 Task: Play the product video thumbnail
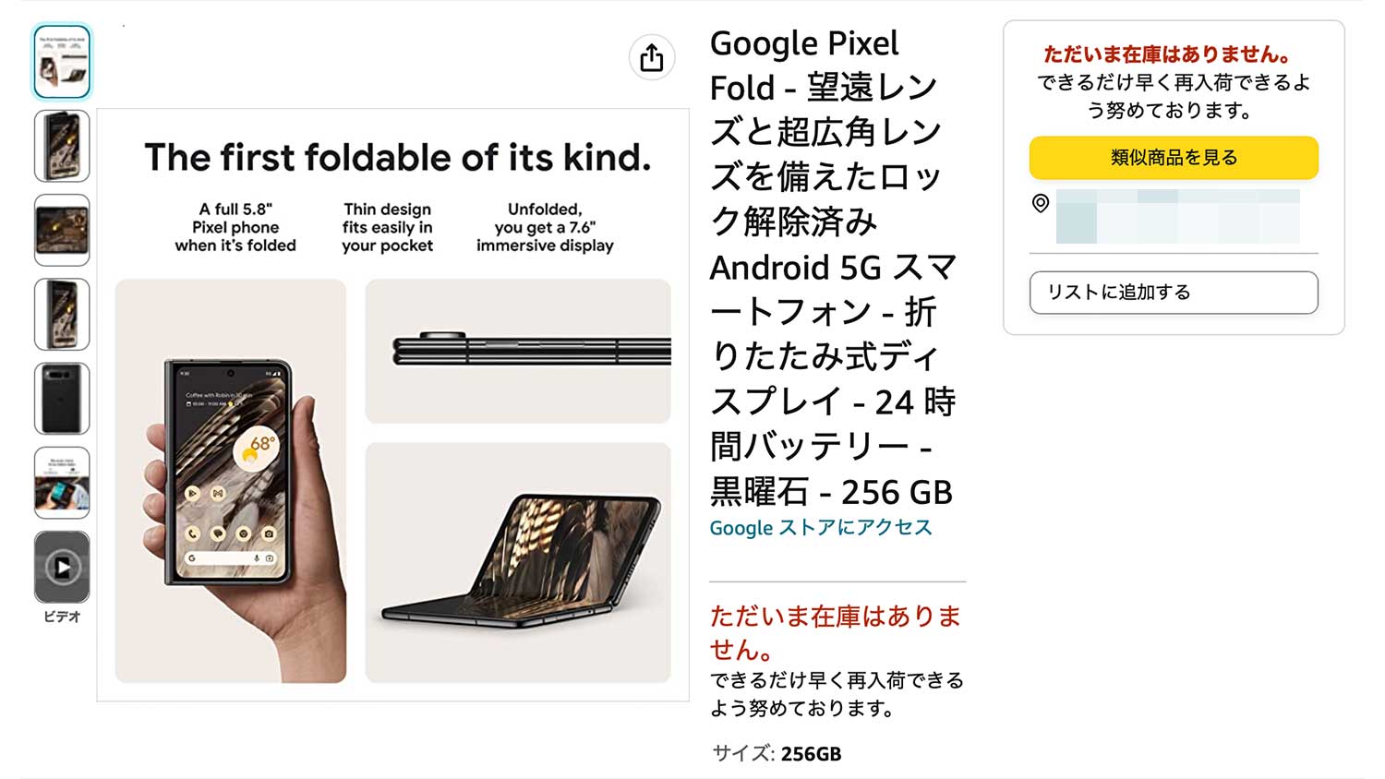62,567
